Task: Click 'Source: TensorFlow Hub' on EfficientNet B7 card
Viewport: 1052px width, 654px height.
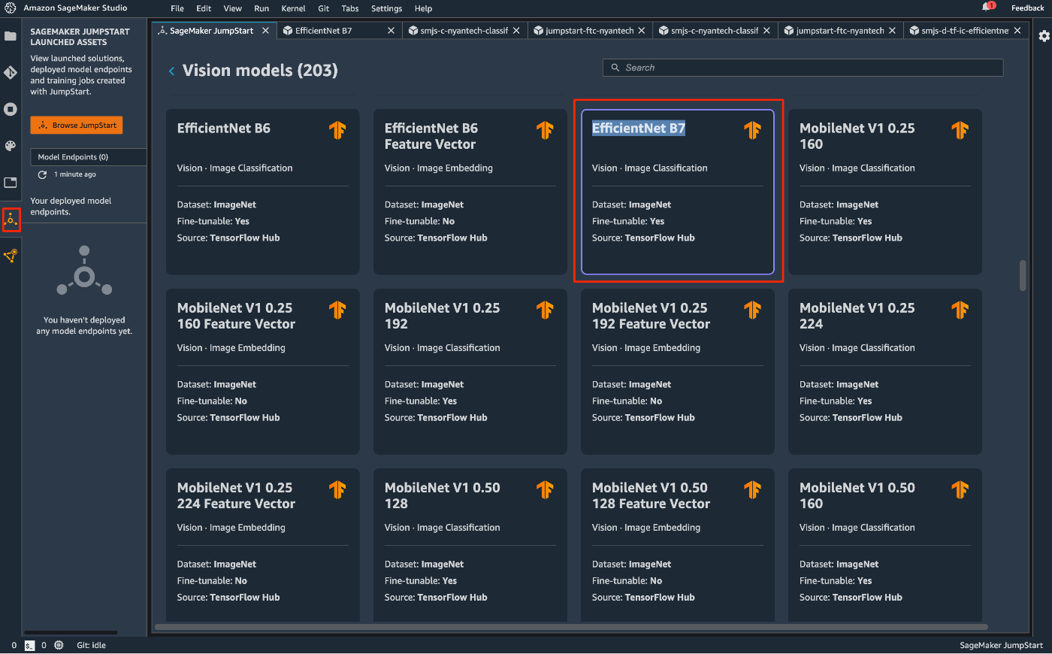Action: pyautogui.click(x=643, y=238)
